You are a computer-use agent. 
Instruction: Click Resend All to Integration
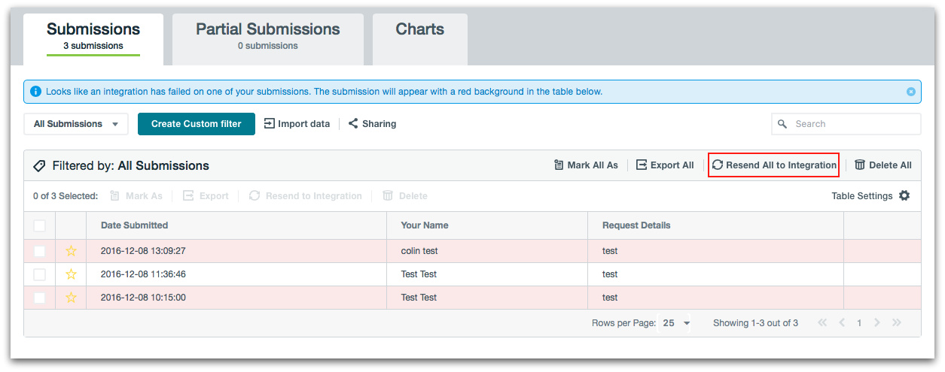click(x=773, y=165)
